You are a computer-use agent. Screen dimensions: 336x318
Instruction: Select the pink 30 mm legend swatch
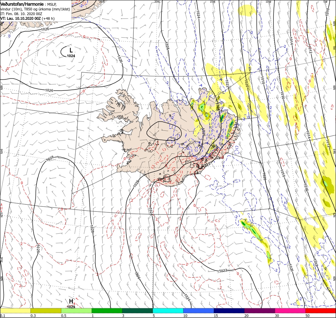(290, 311)
